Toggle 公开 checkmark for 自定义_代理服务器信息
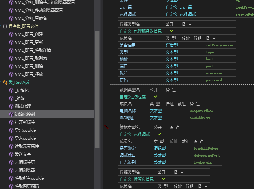 coord(172,31)
